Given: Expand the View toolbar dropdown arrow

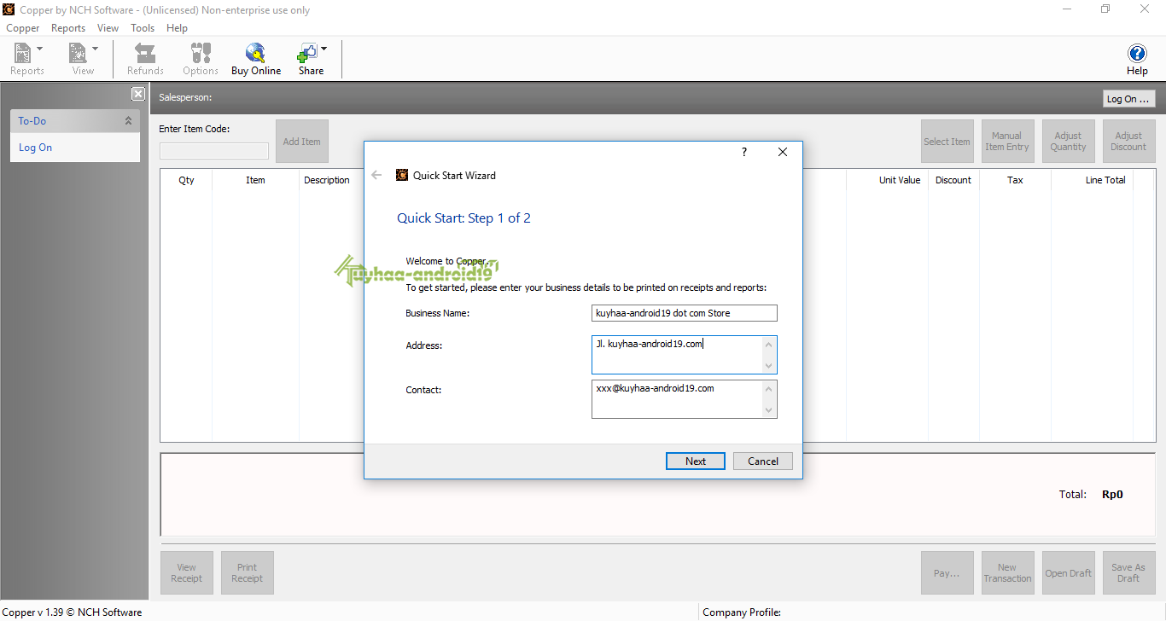Looking at the screenshot, I should (x=95, y=49).
